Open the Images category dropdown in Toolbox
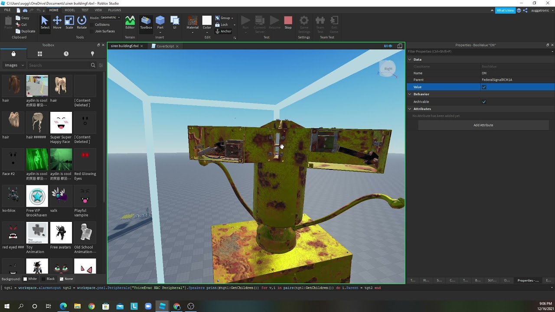The image size is (555, 312). (x=14, y=65)
